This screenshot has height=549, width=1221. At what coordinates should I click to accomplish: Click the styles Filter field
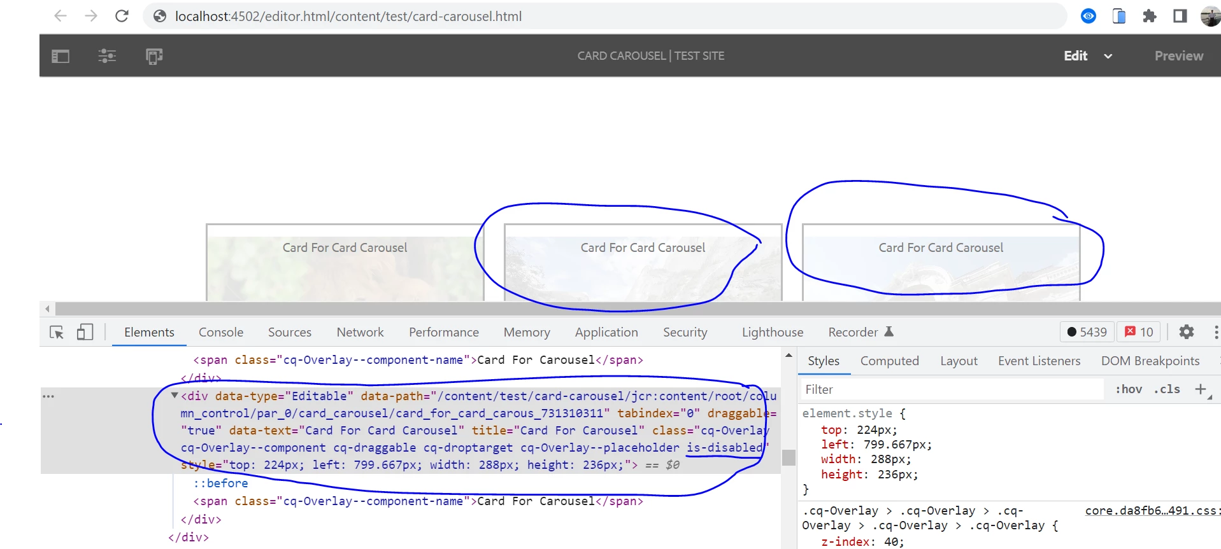(x=952, y=389)
